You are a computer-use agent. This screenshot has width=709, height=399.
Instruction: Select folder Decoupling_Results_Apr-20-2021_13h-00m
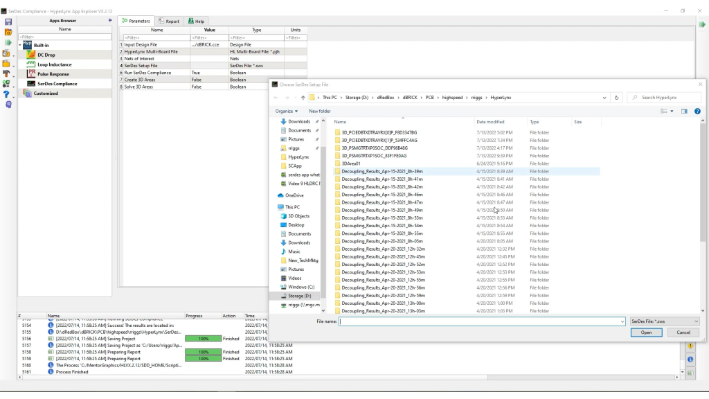(383, 303)
